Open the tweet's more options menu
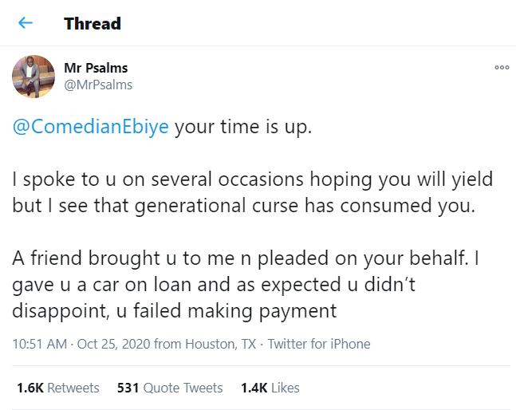 [x=502, y=68]
